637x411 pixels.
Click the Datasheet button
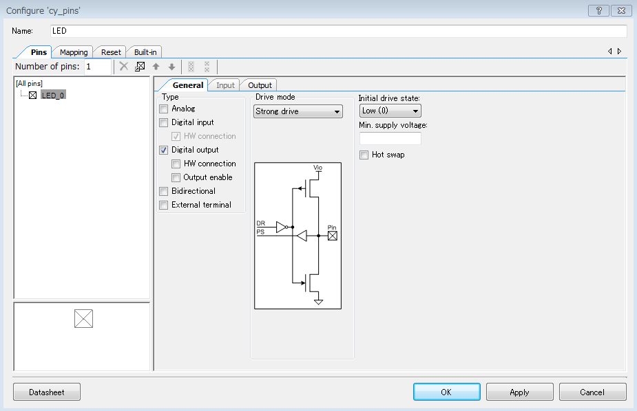[x=47, y=392]
